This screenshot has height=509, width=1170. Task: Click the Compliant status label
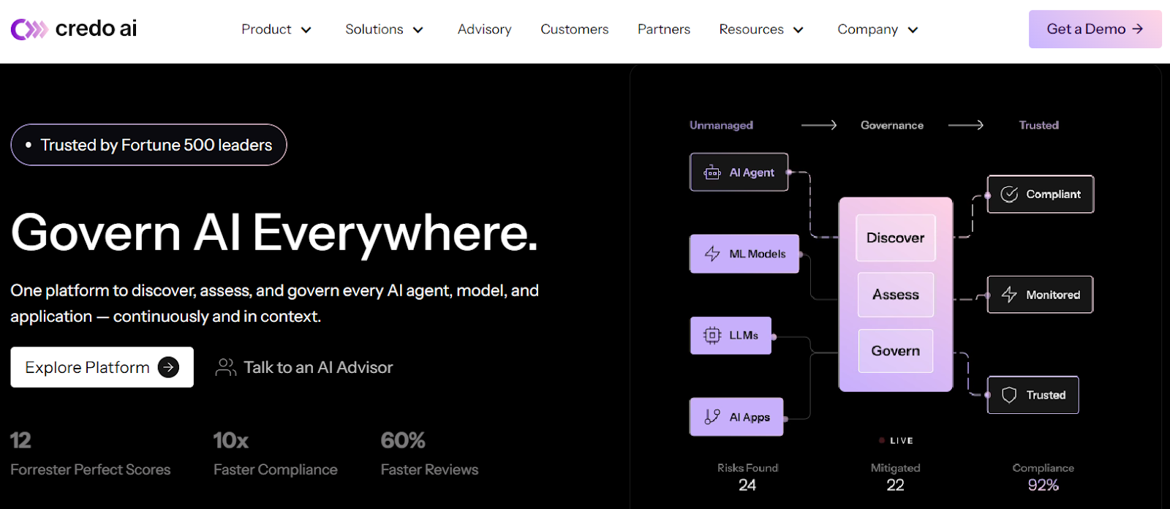pos(1053,194)
